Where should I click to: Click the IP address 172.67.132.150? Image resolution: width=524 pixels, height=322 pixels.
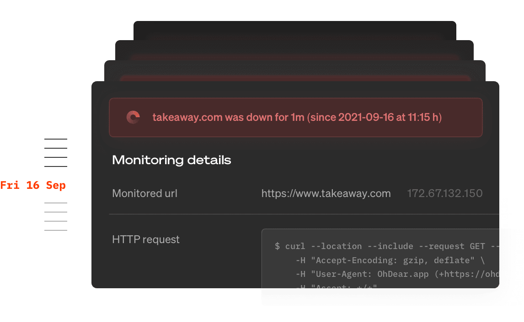(444, 193)
